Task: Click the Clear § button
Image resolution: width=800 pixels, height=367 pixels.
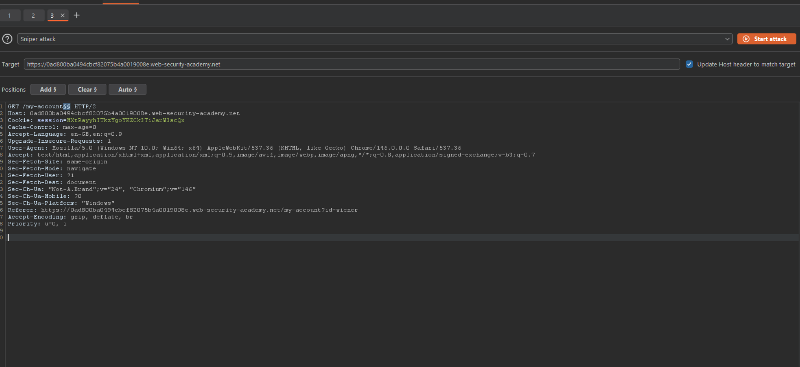Action: tap(87, 89)
